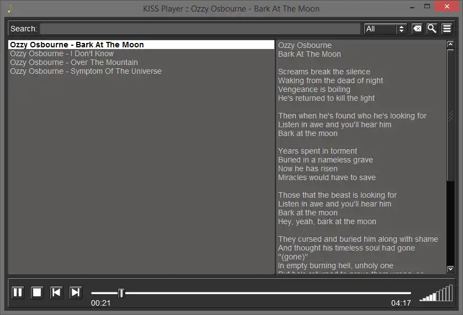The width and height of the screenshot is (463, 315).
Task: Click lyric line "Hey, yeah, bark at the moon"
Action: click(327, 221)
